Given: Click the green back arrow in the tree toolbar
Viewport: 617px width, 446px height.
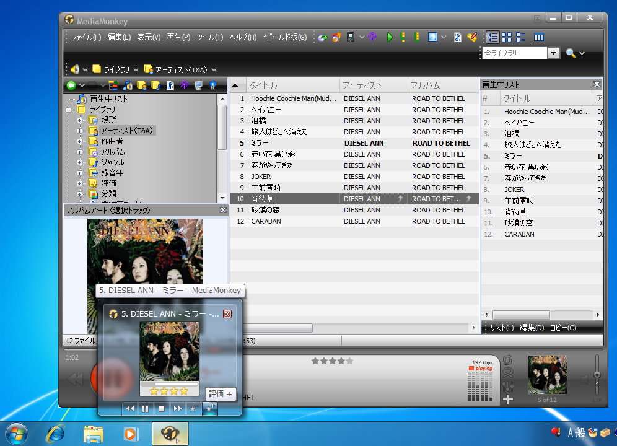Looking at the screenshot, I should [71, 85].
